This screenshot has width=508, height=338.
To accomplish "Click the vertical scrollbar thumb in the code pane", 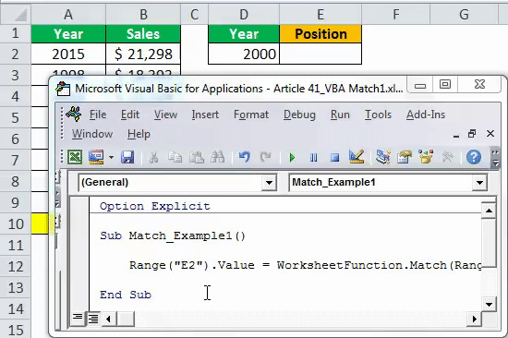I will 489,242.
